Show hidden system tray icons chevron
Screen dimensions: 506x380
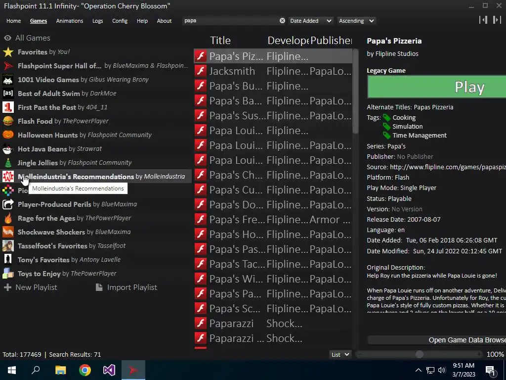[x=418, y=370]
